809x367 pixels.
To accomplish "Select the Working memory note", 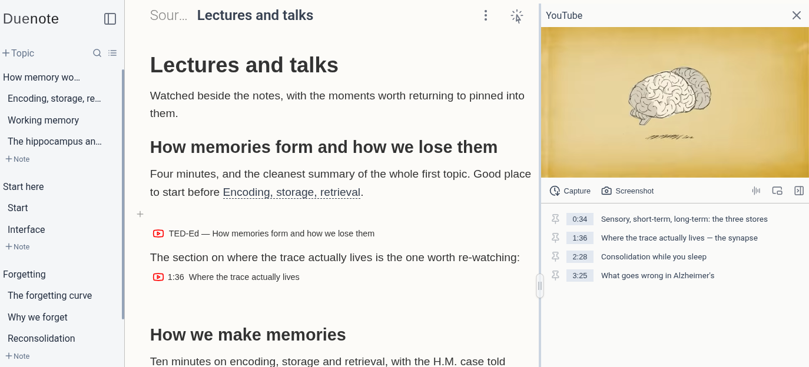I will (43, 120).
